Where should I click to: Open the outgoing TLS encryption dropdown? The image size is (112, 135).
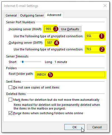[x=95, y=49]
